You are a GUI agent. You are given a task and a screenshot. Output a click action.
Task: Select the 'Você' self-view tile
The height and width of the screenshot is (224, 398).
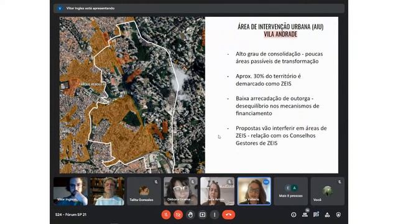pyautogui.click(x=328, y=191)
